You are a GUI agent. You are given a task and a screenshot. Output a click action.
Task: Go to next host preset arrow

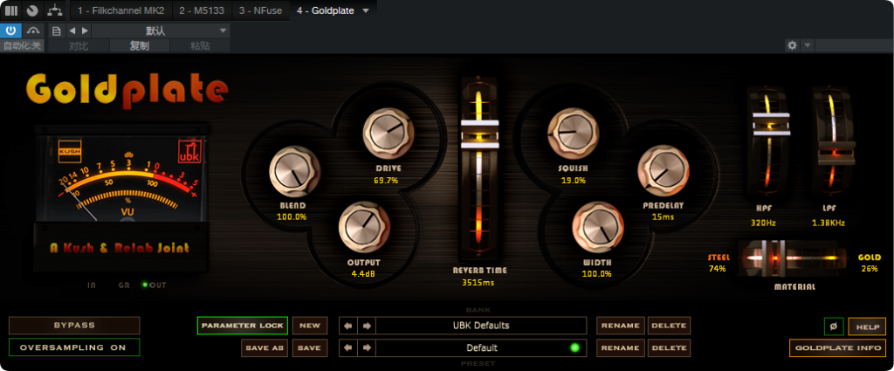[85, 31]
